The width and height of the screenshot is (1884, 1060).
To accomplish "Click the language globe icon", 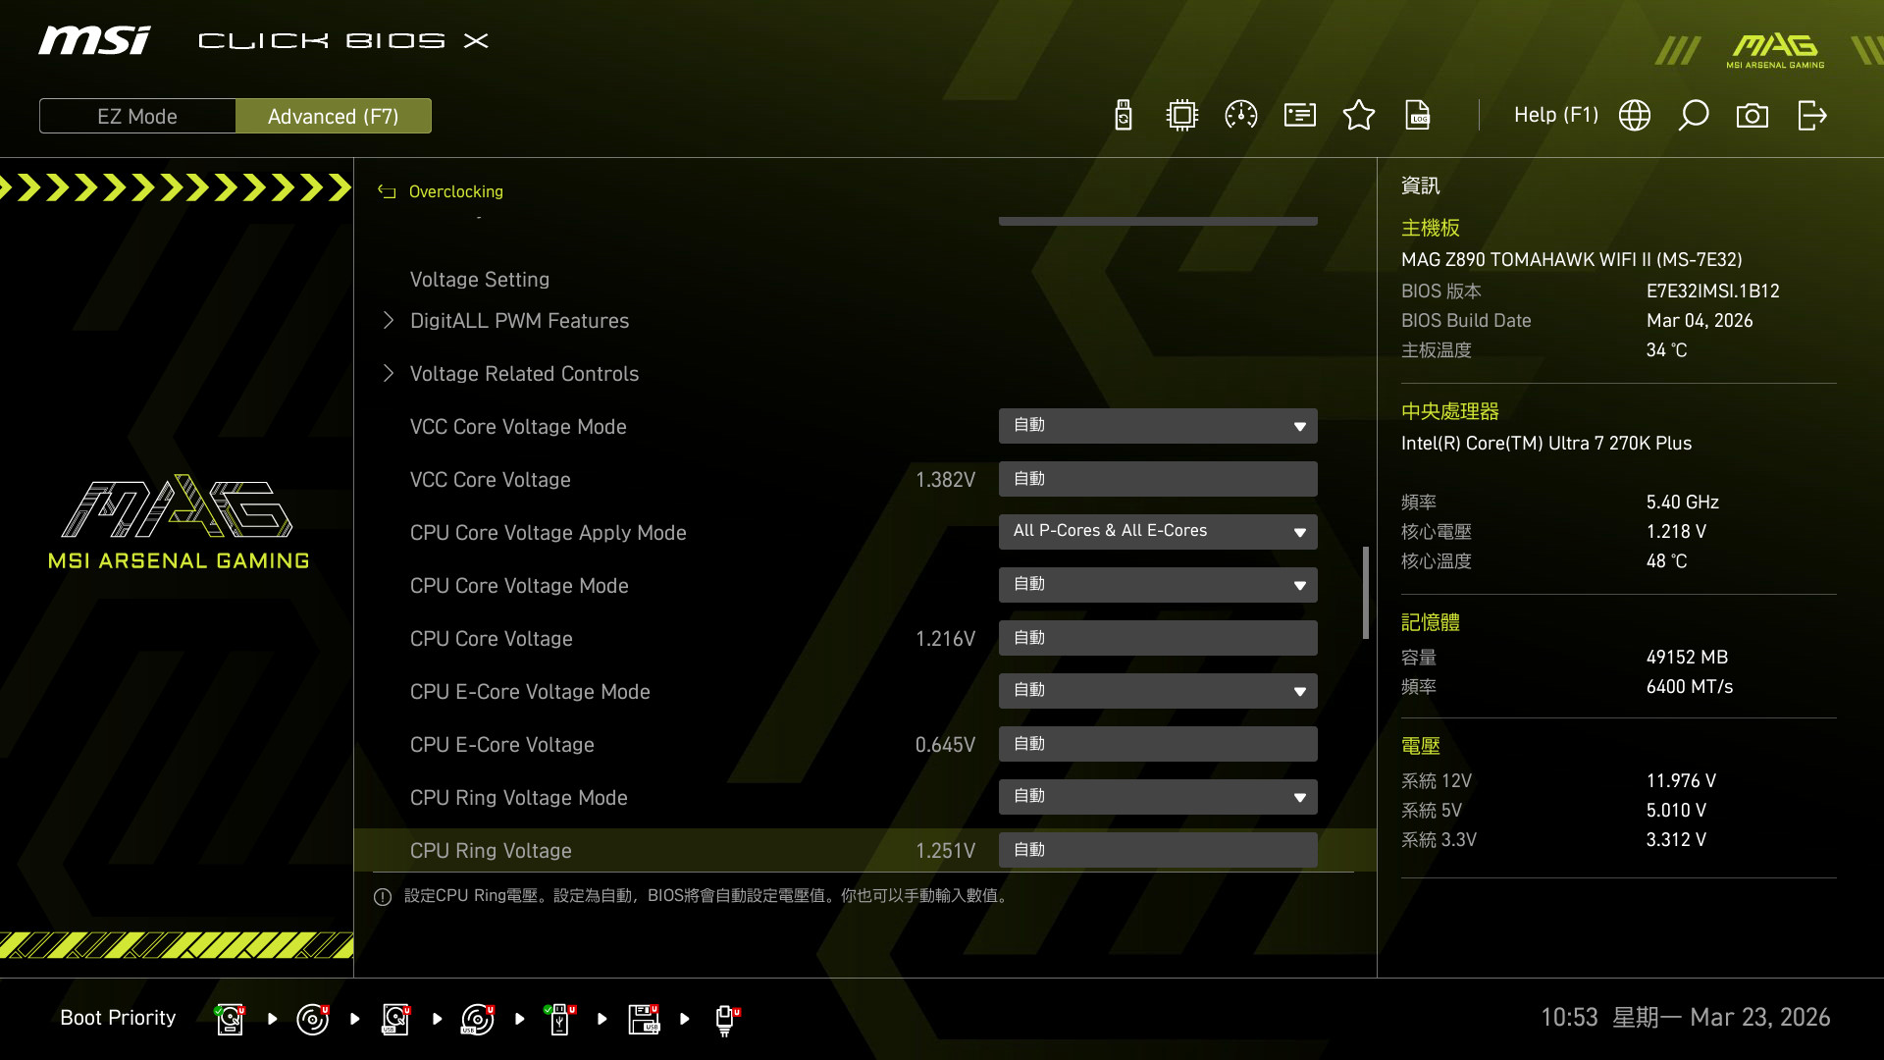I will pyautogui.click(x=1635, y=116).
